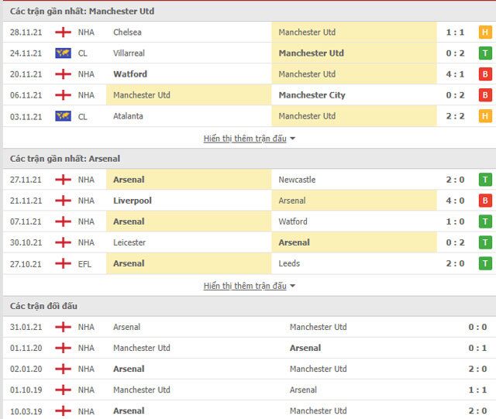Click green T badge for Arsenal vs Newcastle
496x419 pixels.
tap(485, 180)
